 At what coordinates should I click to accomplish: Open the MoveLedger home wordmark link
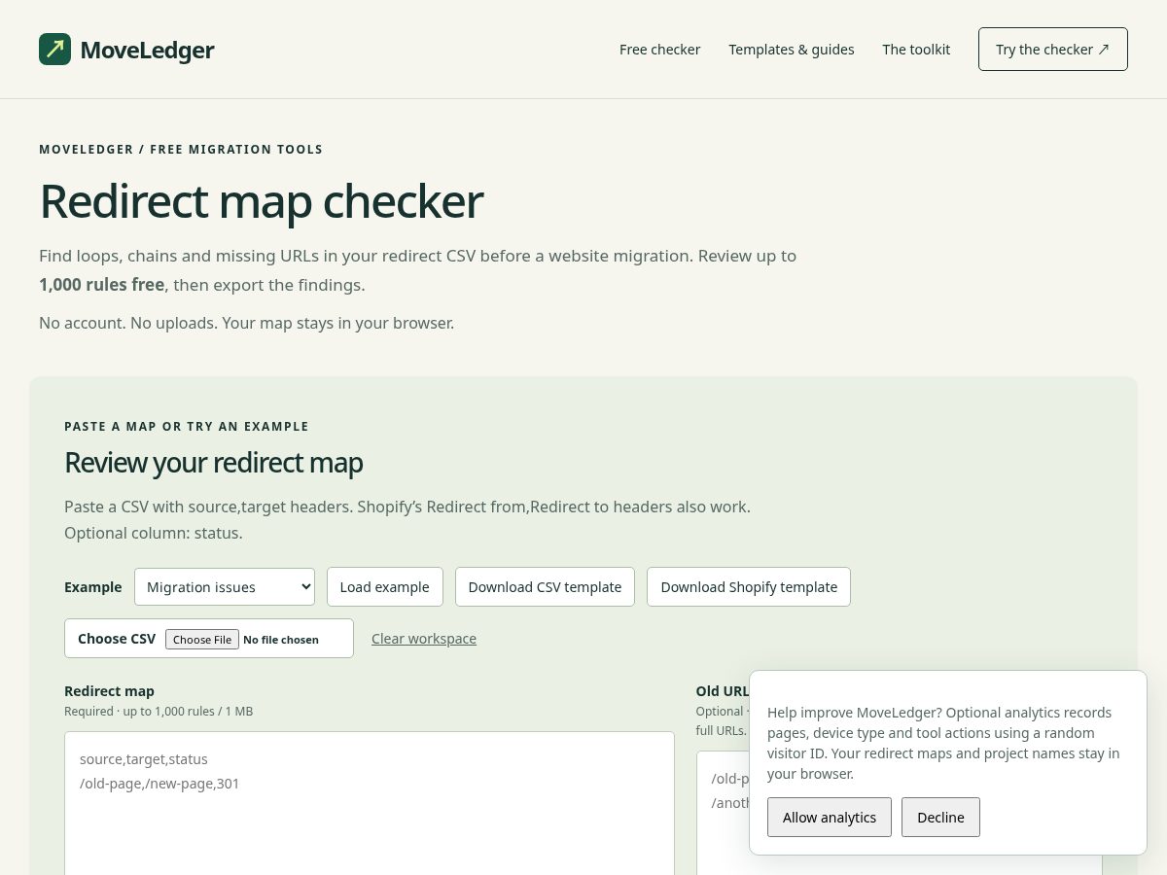pyautogui.click(x=147, y=50)
